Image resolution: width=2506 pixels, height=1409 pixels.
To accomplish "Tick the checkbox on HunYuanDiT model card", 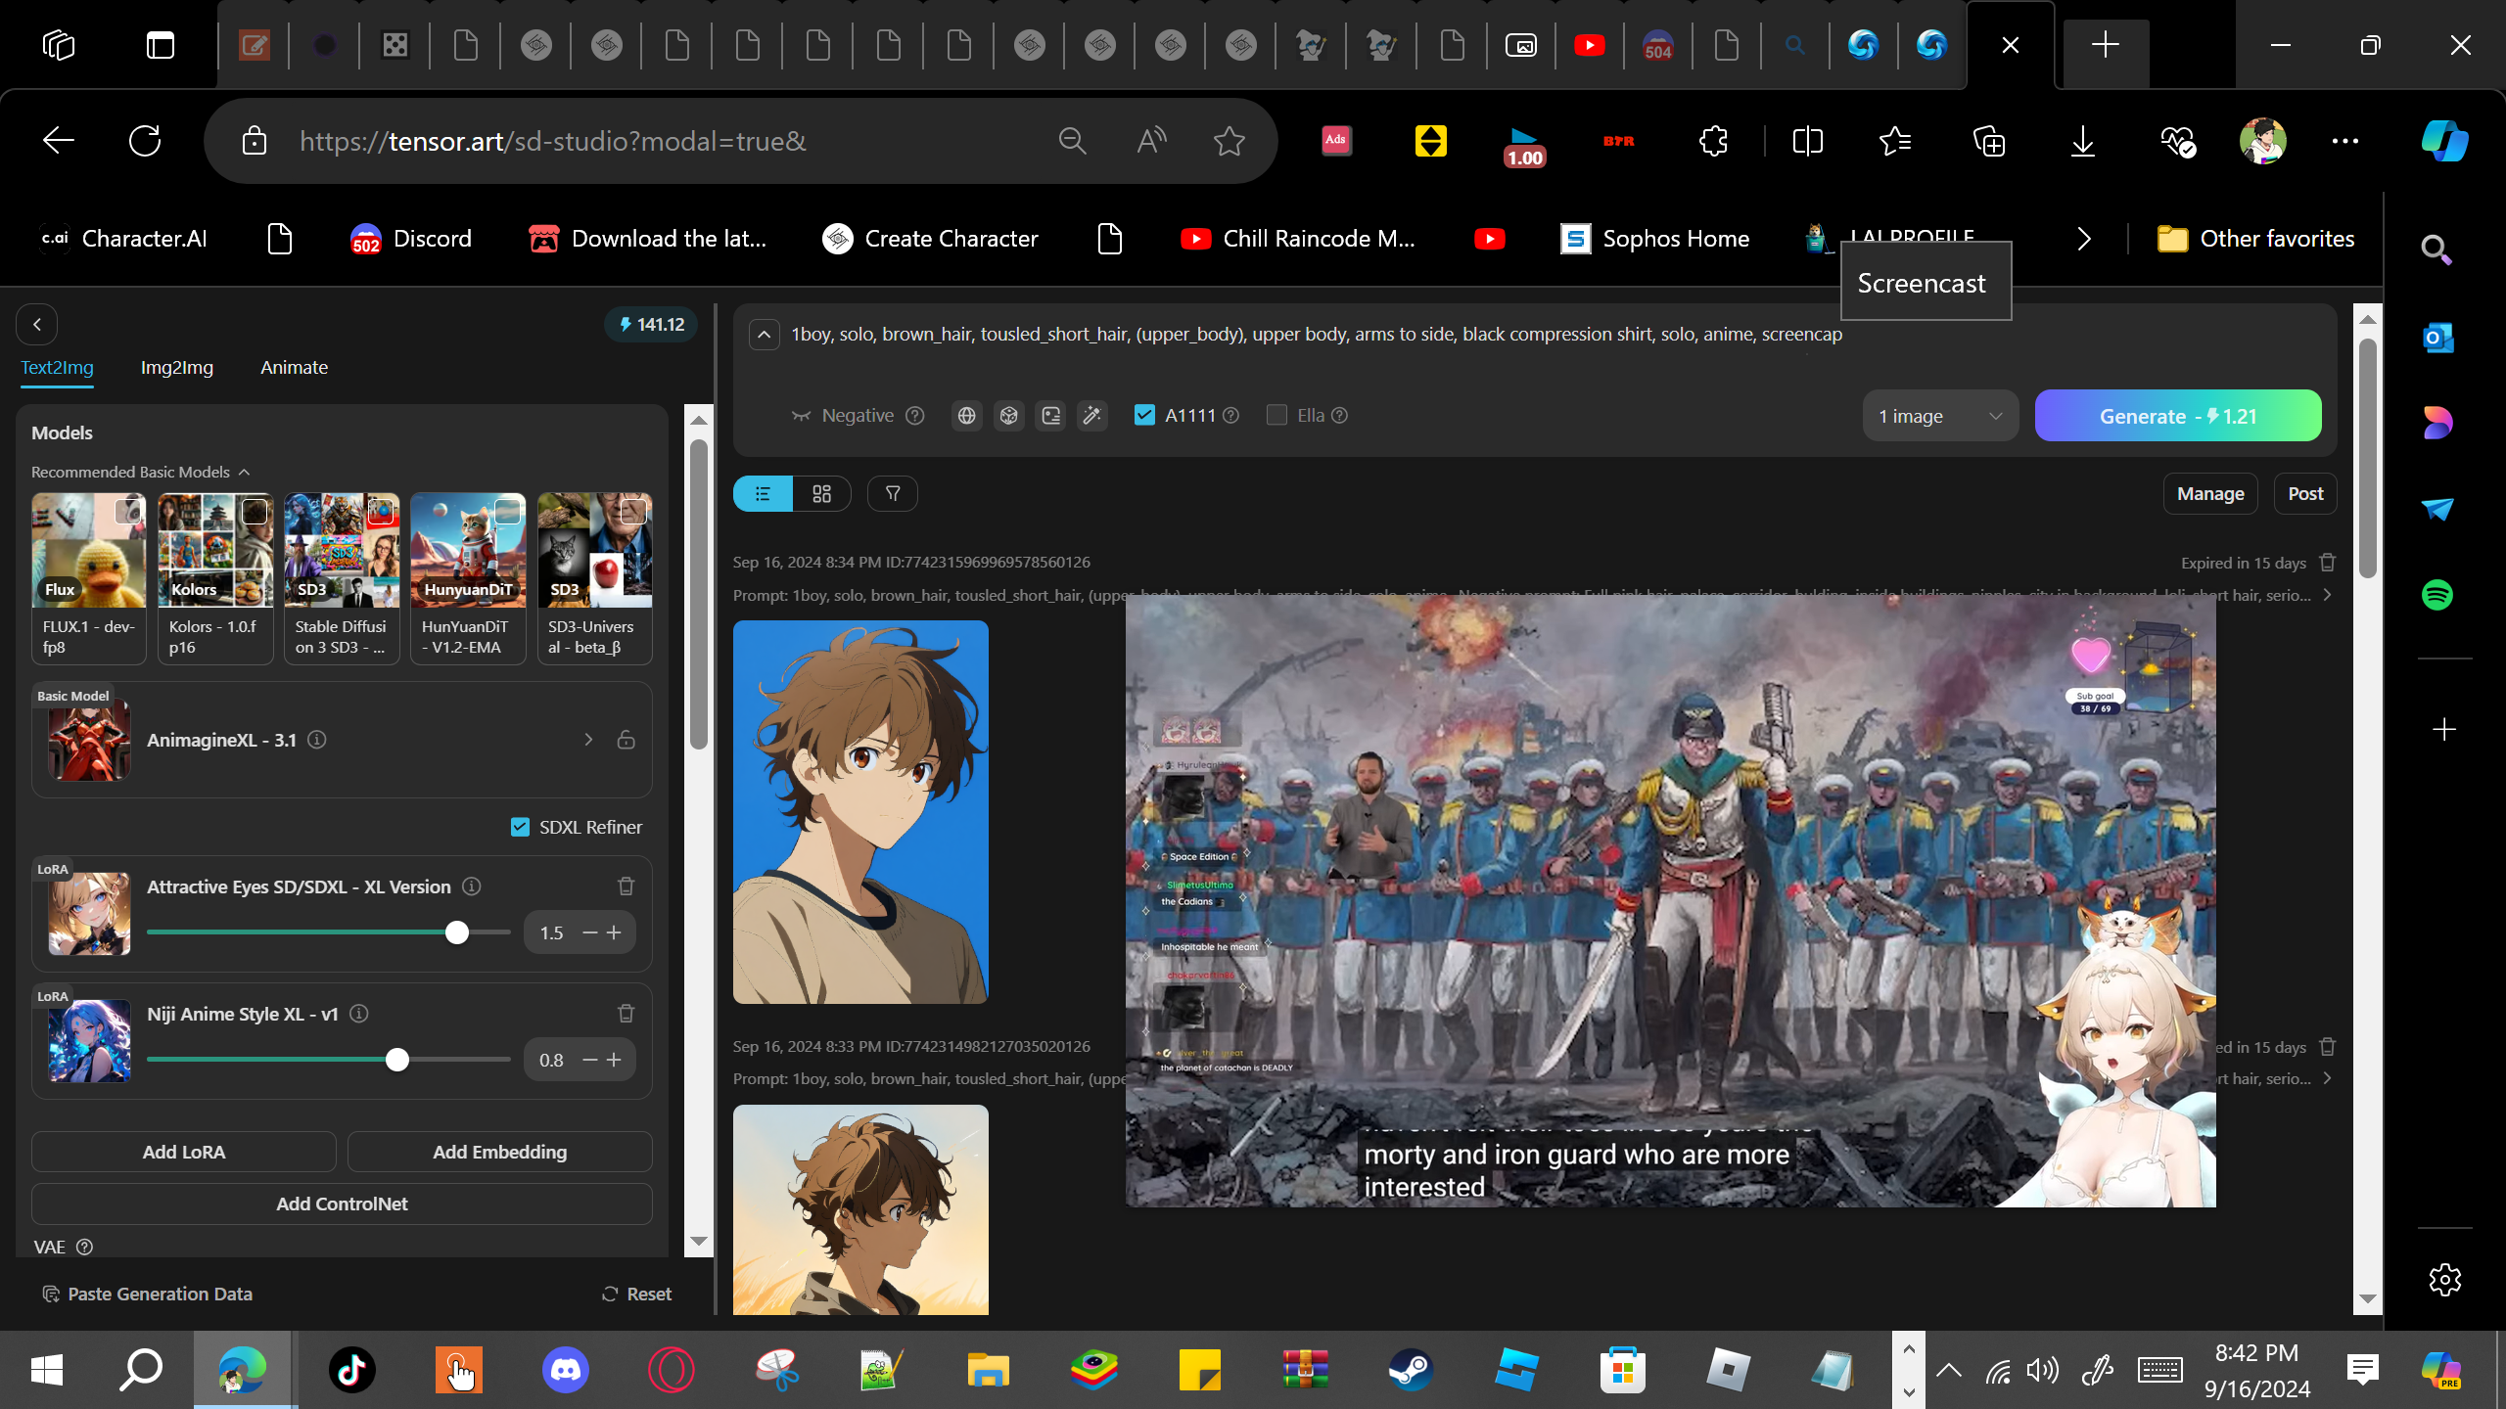I will 507,511.
